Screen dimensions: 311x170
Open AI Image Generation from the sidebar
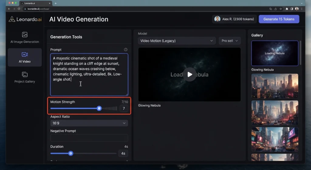pyautogui.click(x=25, y=37)
